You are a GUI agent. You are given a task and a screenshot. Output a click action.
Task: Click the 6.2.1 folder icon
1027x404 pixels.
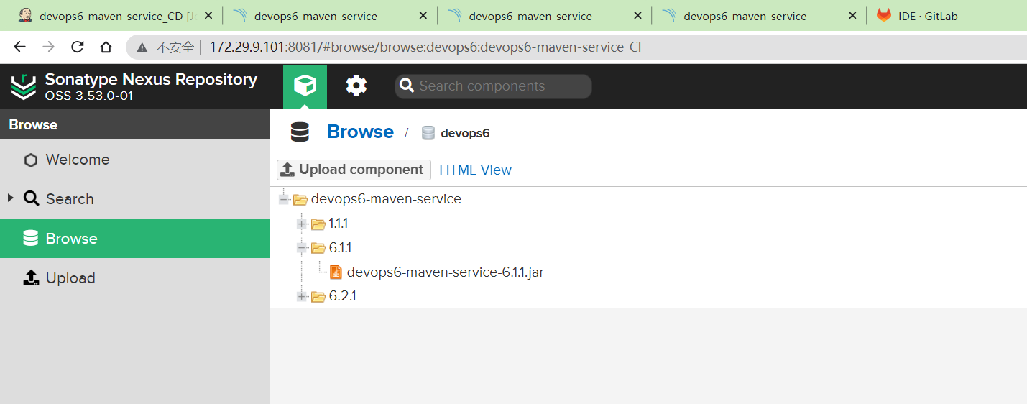click(318, 296)
